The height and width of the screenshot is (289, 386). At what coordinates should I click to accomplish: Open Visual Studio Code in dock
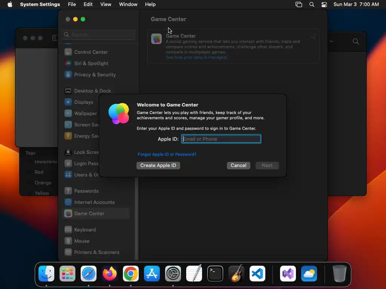point(257,274)
